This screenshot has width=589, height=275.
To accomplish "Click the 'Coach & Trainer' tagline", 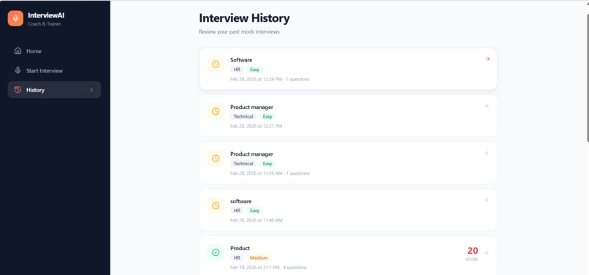I will (45, 24).
